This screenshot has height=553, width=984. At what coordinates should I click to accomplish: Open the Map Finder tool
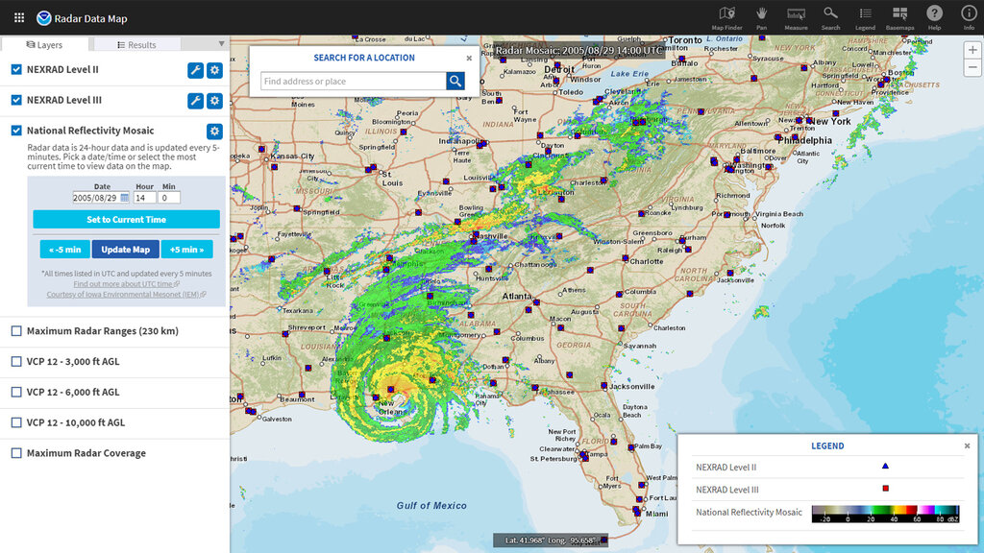tap(726, 15)
